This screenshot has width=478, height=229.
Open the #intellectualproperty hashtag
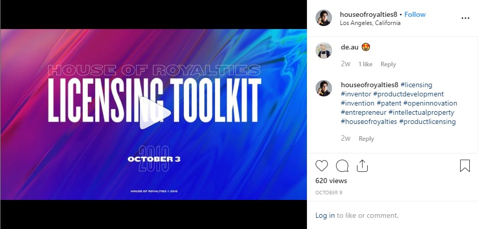tap(421, 112)
